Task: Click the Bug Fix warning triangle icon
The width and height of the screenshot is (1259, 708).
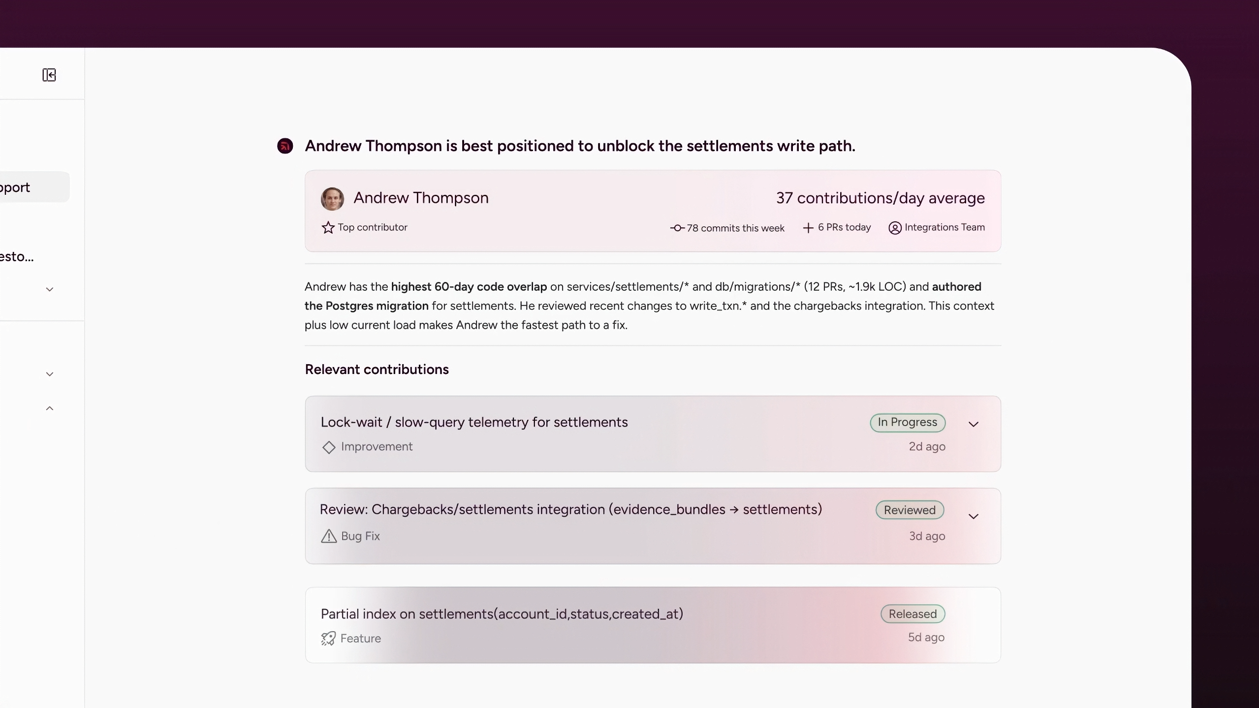Action: pyautogui.click(x=329, y=536)
